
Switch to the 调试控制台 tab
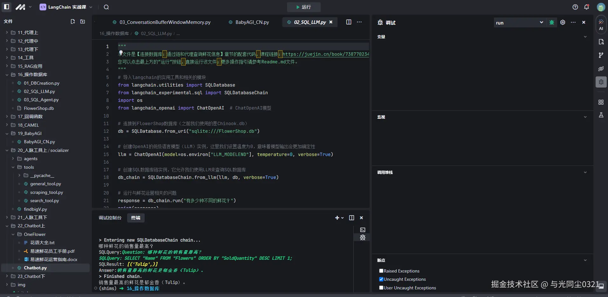(x=110, y=218)
